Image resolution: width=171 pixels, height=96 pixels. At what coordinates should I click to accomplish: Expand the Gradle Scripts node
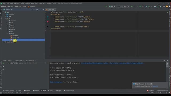[3, 42]
